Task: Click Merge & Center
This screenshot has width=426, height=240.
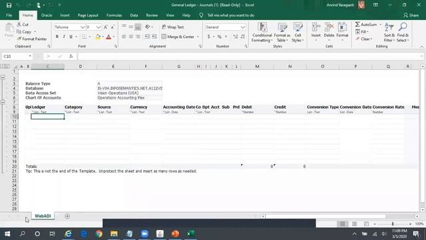Action: click(178, 37)
